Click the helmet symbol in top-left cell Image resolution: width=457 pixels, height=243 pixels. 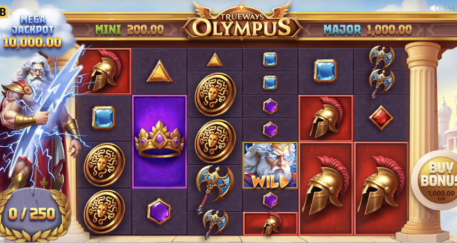coord(104,71)
